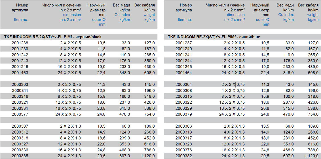This screenshot has width=321, height=159.
Task: Select cable weight 452,0 for item 2000318
Action: (x=149, y=138)
